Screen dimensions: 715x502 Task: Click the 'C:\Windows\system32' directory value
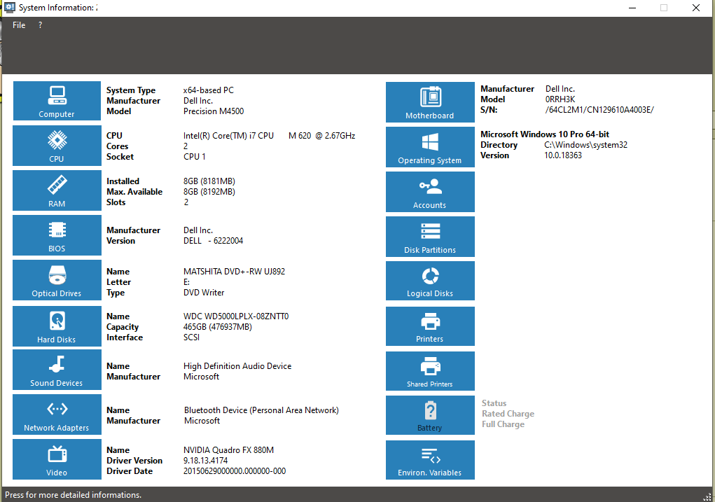[585, 145]
